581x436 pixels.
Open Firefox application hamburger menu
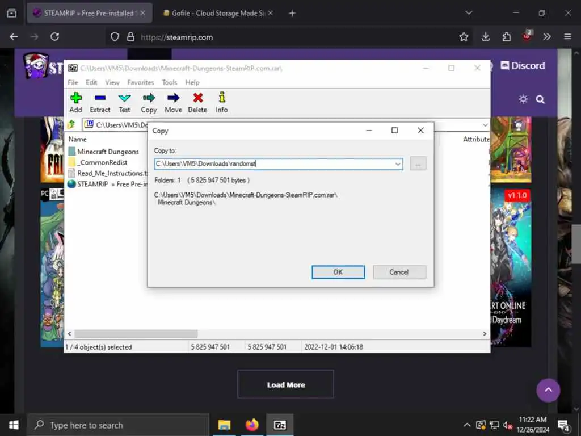click(567, 37)
